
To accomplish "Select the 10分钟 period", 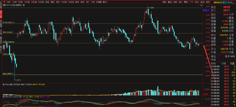I will pyautogui.click(x=64, y=2).
